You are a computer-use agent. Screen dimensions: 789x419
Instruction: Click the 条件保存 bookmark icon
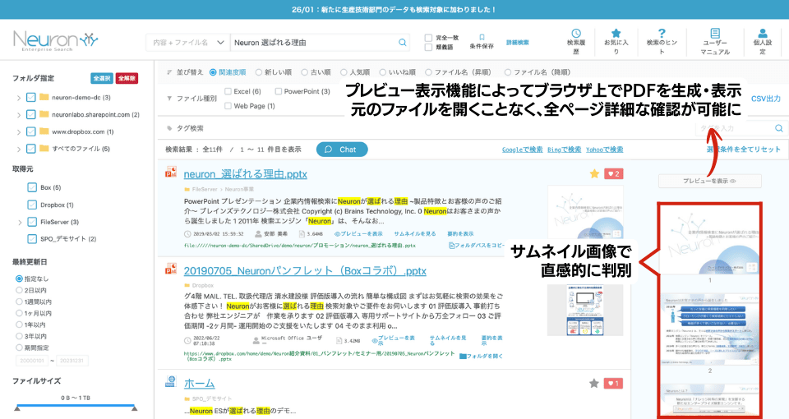(x=482, y=37)
